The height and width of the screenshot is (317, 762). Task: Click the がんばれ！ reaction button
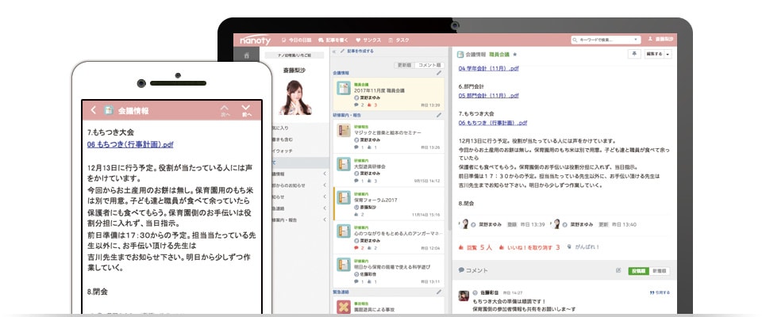click(583, 246)
